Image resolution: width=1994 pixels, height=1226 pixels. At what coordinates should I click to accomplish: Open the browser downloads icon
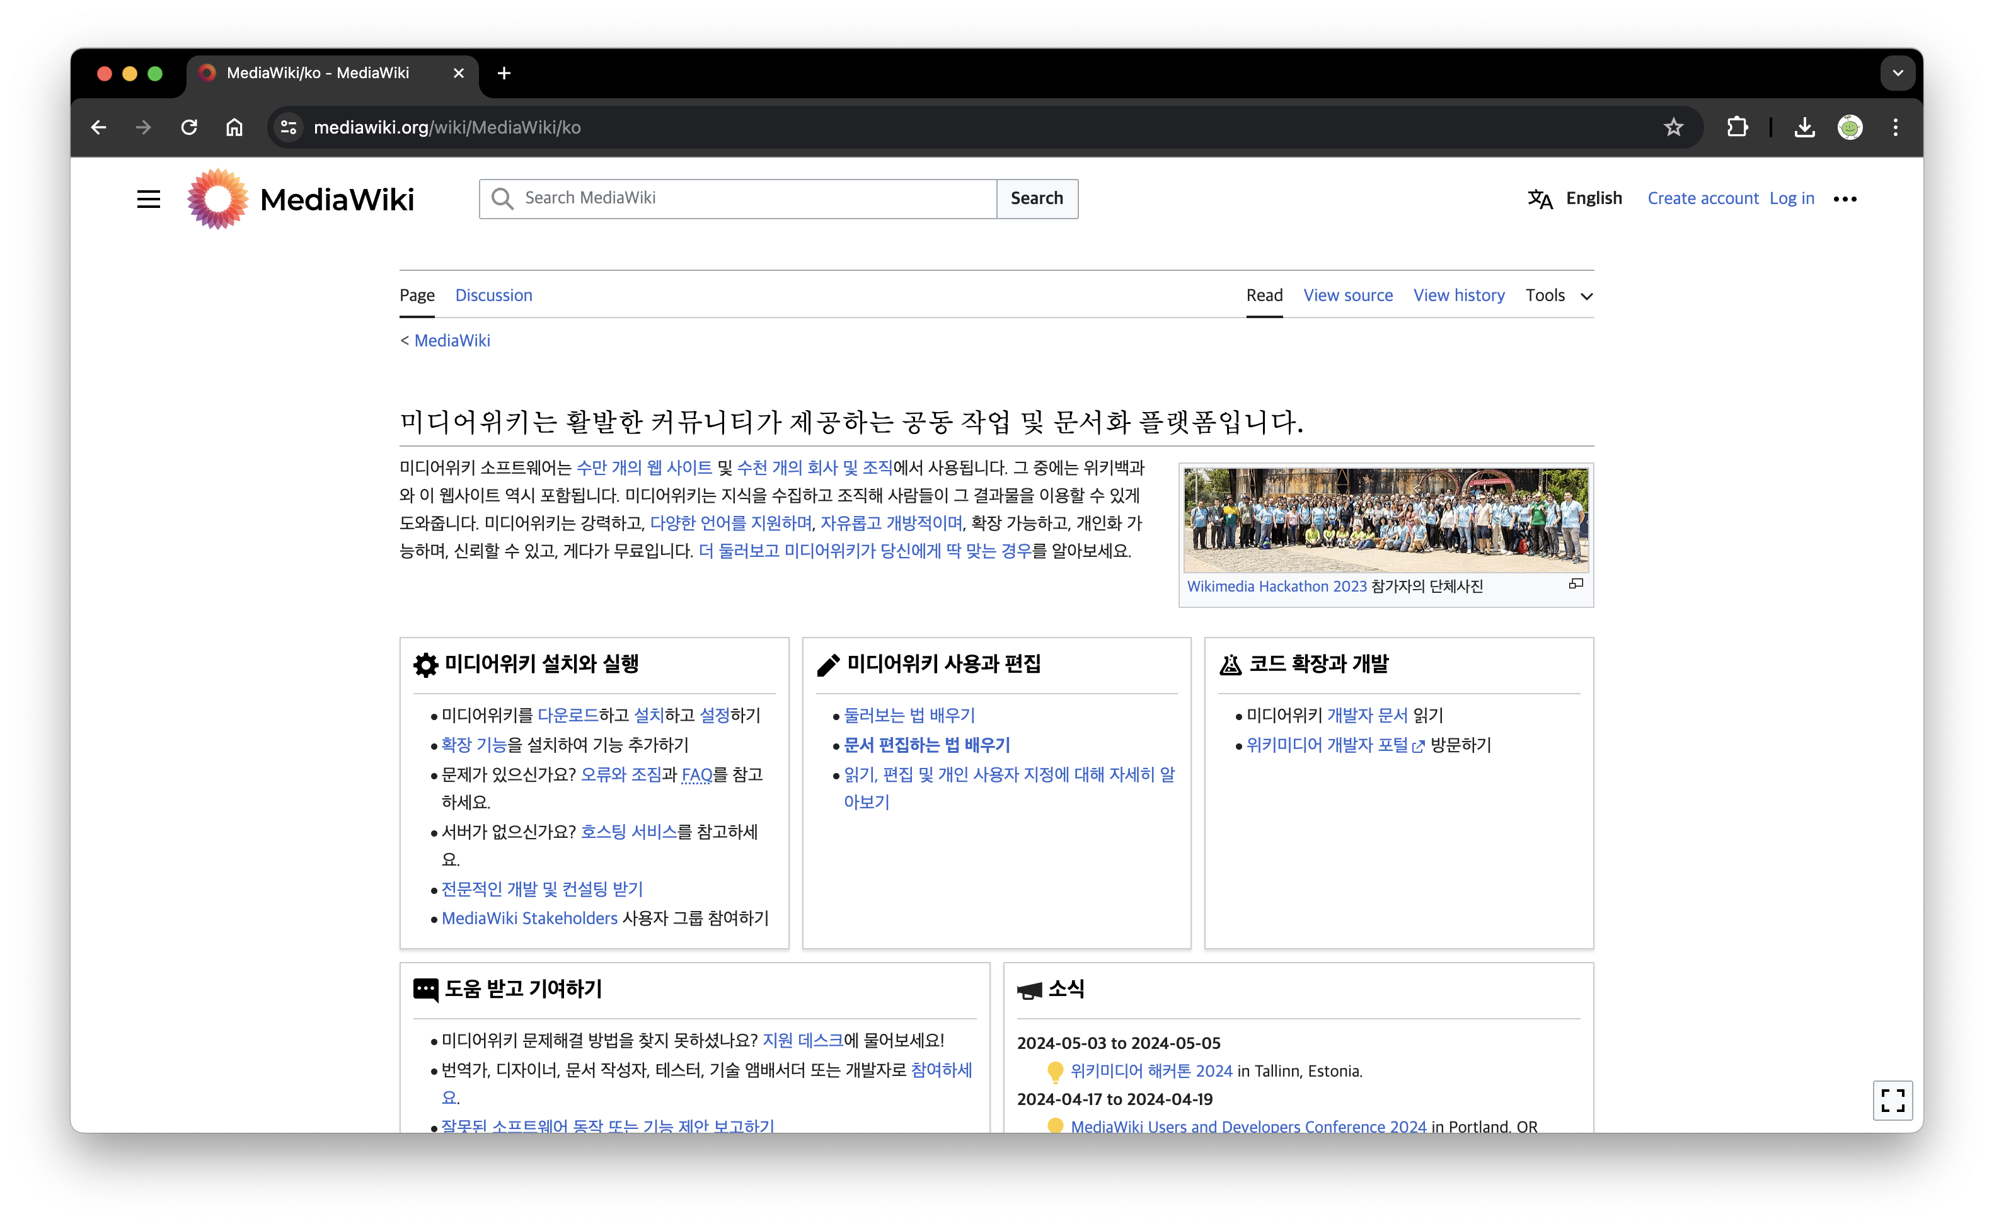pos(1804,127)
